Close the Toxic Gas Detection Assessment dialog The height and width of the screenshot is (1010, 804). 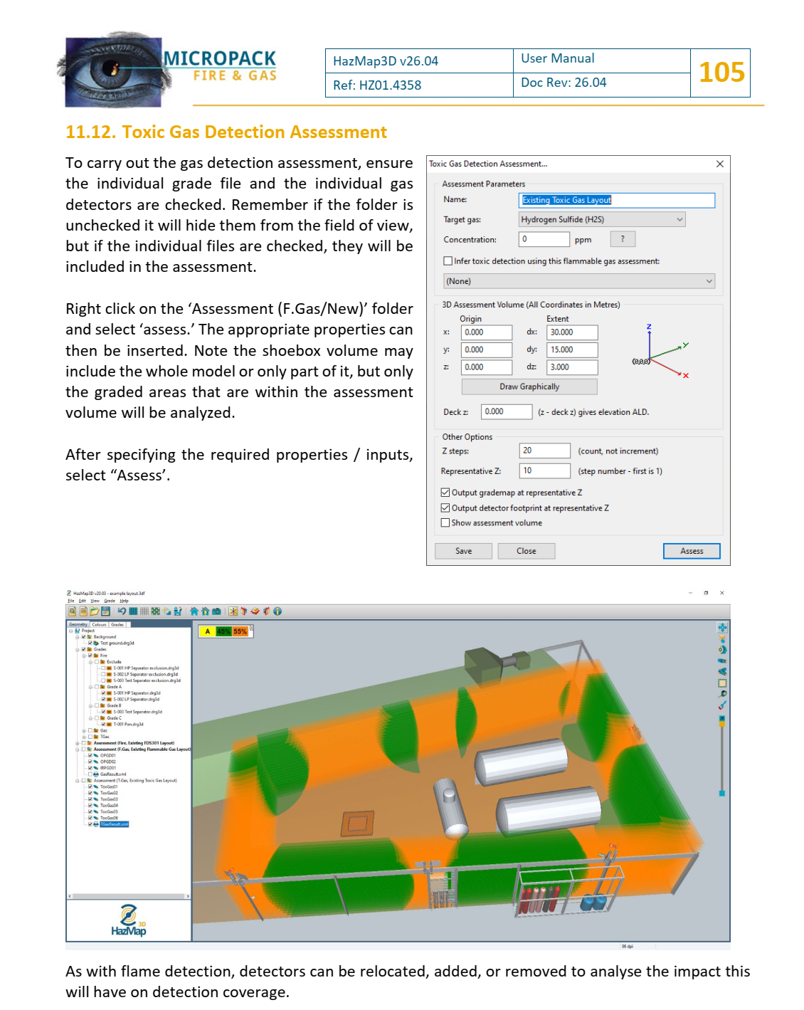point(720,164)
